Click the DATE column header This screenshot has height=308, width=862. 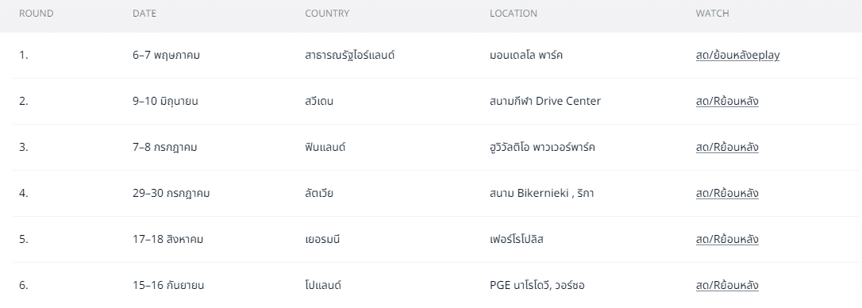pos(144,13)
